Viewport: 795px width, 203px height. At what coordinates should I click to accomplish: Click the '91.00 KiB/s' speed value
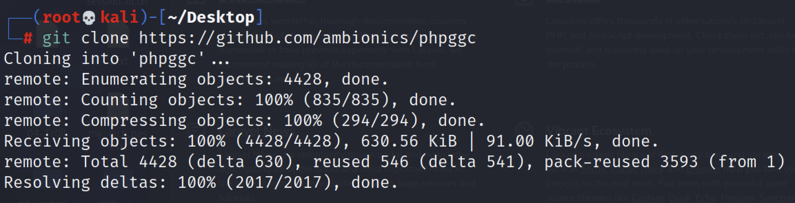pyautogui.click(x=539, y=141)
